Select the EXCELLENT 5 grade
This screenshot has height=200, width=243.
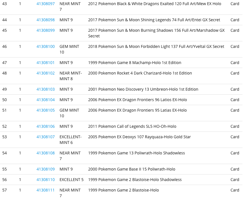pos(71,180)
